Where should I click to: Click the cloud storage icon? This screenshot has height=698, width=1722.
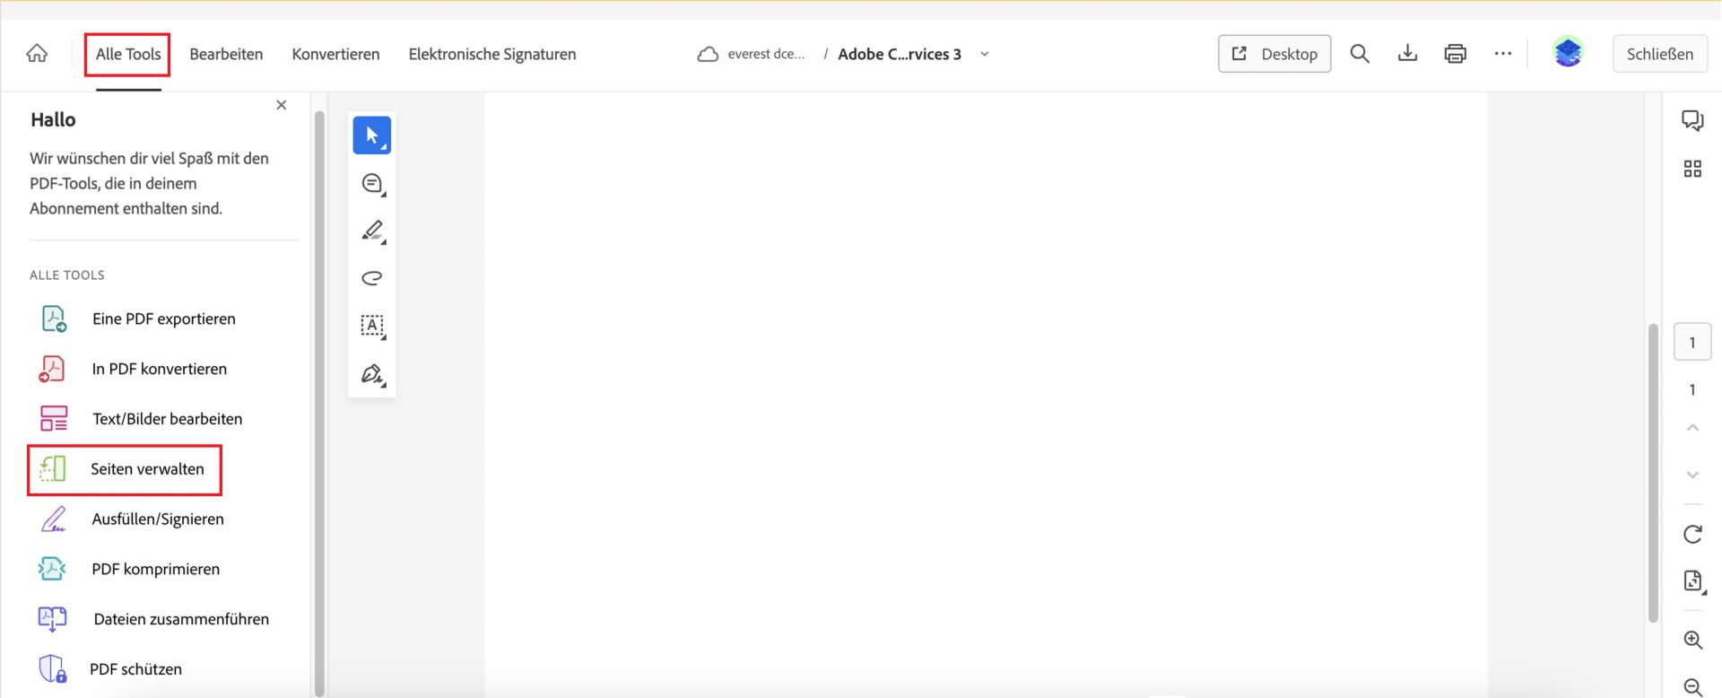(708, 54)
